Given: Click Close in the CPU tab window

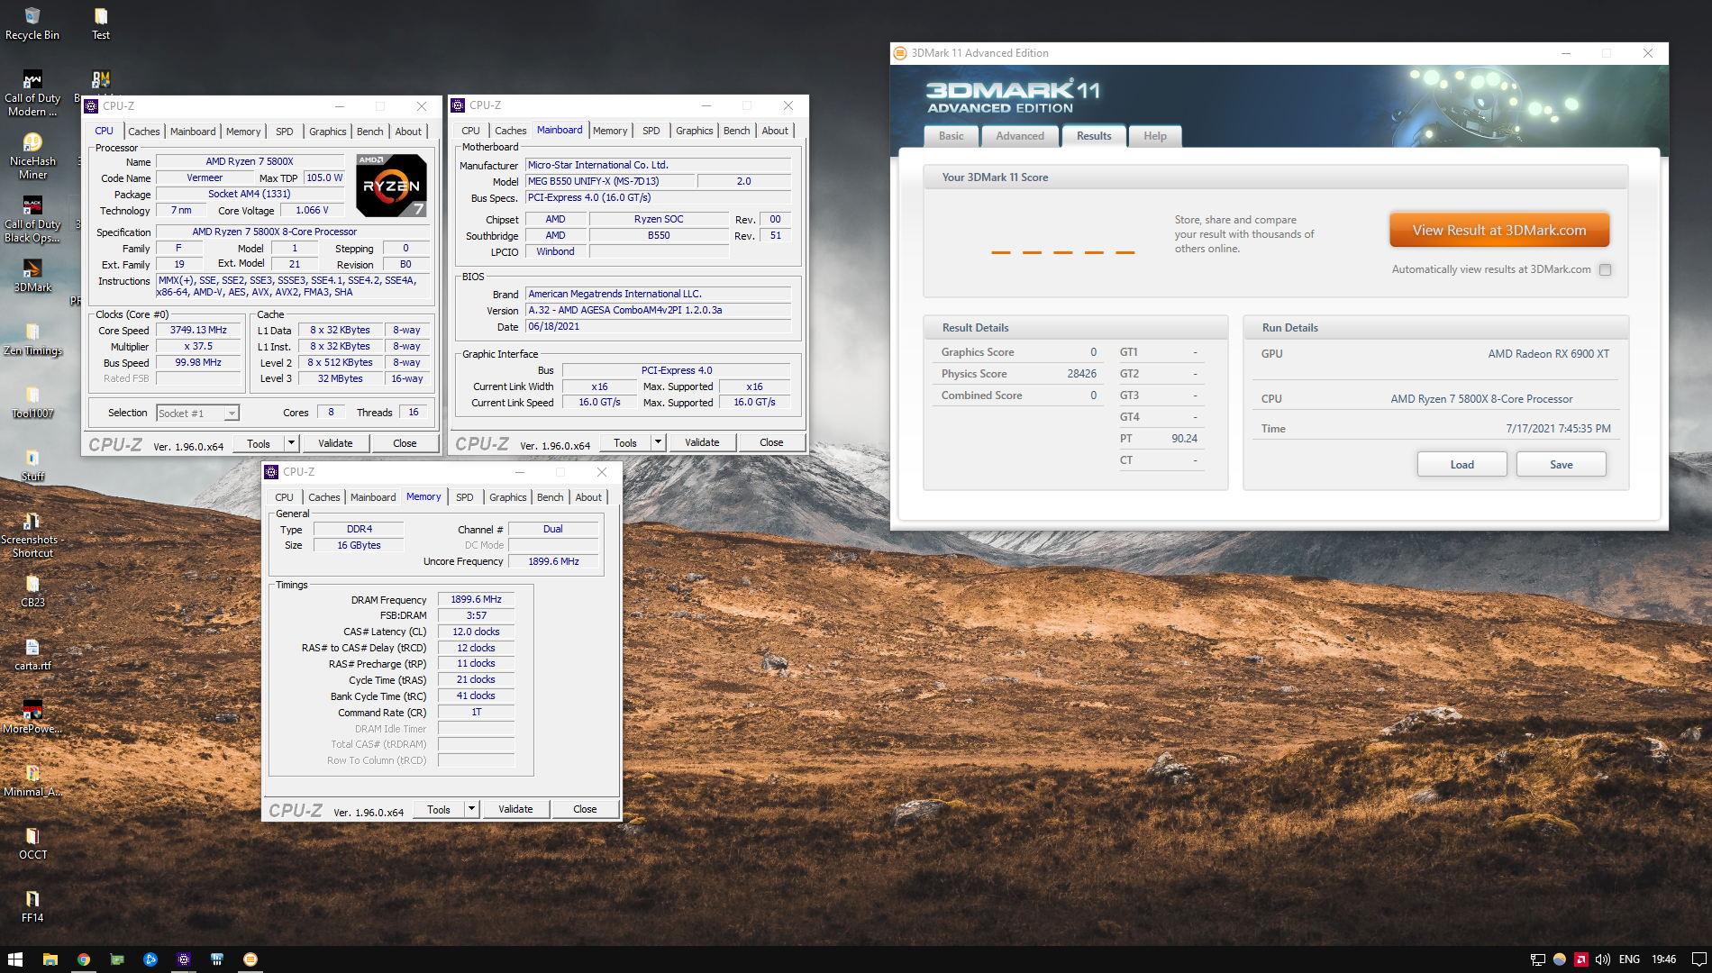Looking at the screenshot, I should [x=405, y=443].
